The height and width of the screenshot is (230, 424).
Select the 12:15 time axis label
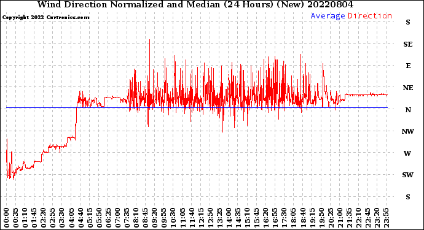[201, 218]
